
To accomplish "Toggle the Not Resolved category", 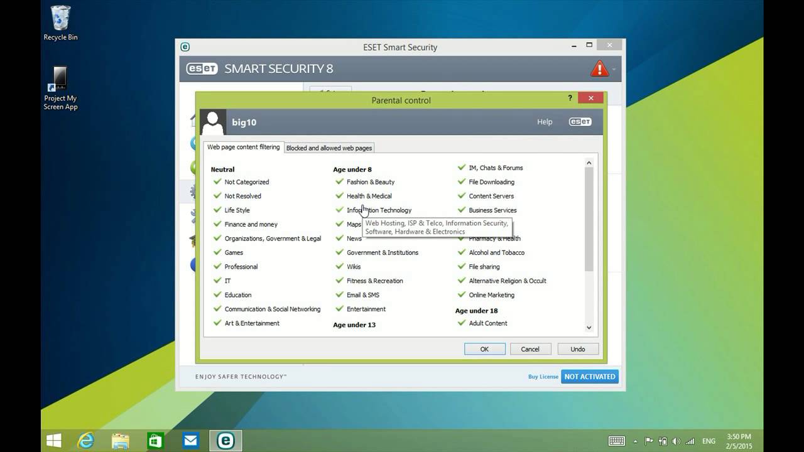I will pos(217,196).
